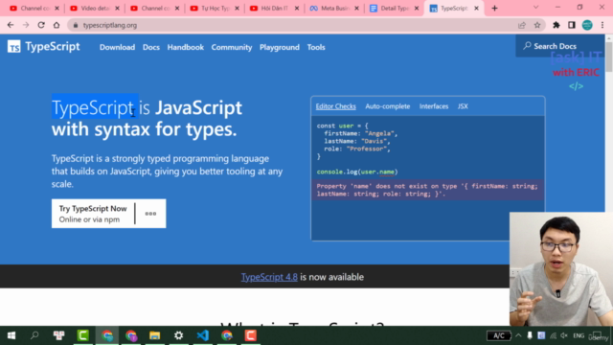Viewport: 613px width, 345px height.
Task: Switch to the Auto-complete code tab
Action: tap(387, 106)
